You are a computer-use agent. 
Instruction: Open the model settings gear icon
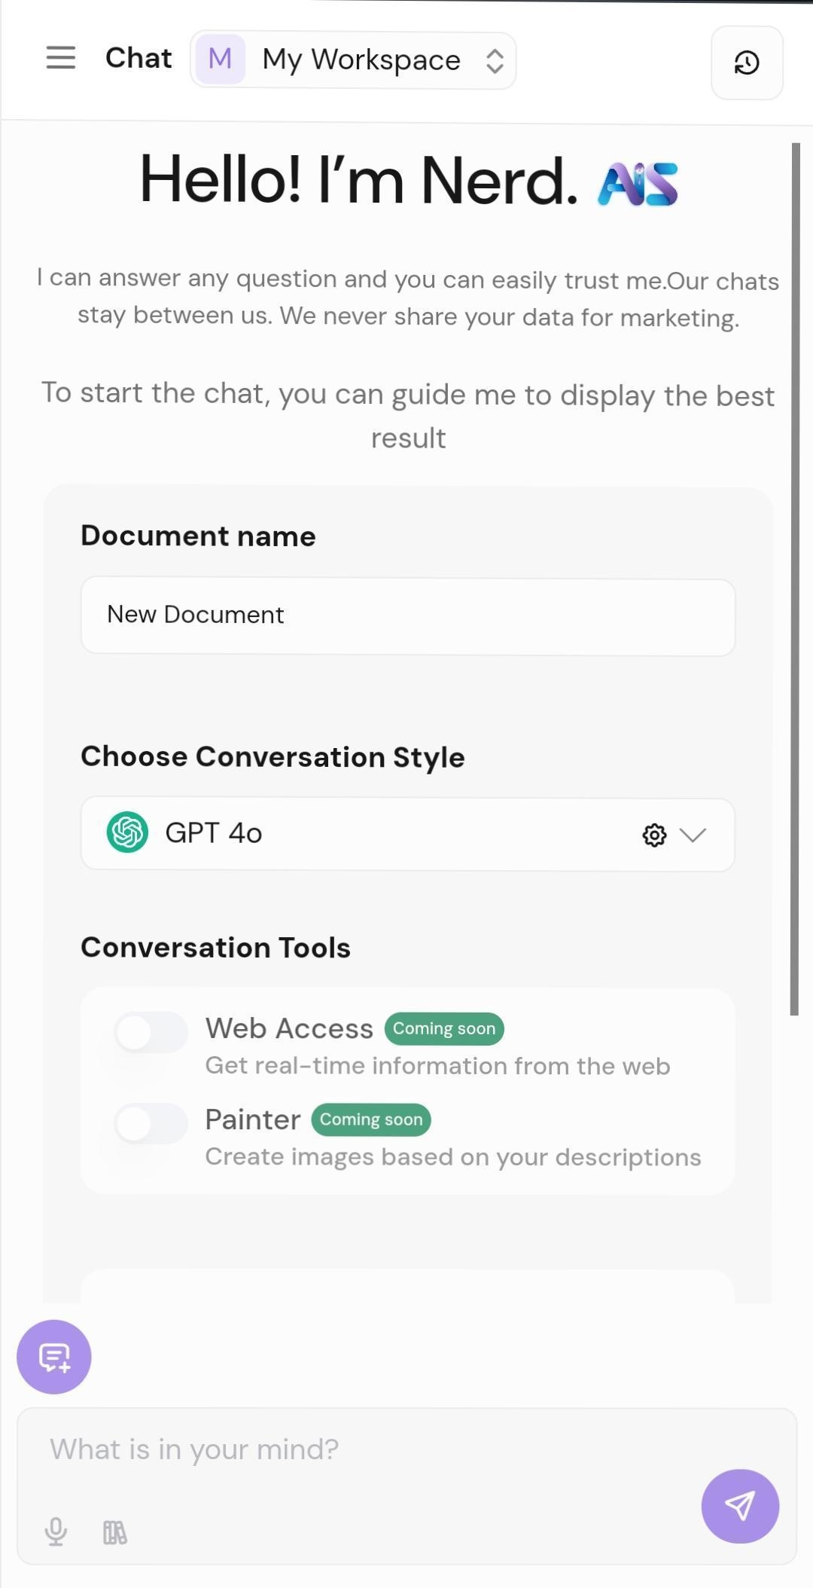point(653,835)
